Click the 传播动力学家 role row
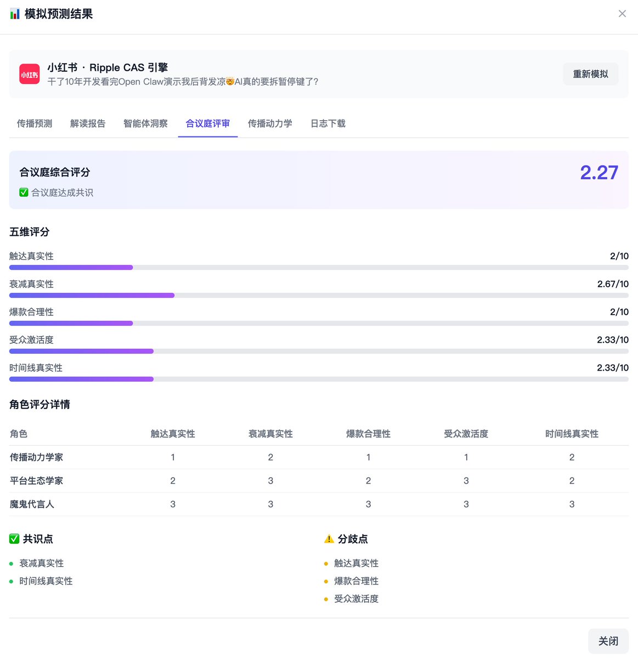The width and height of the screenshot is (638, 658). coord(36,457)
